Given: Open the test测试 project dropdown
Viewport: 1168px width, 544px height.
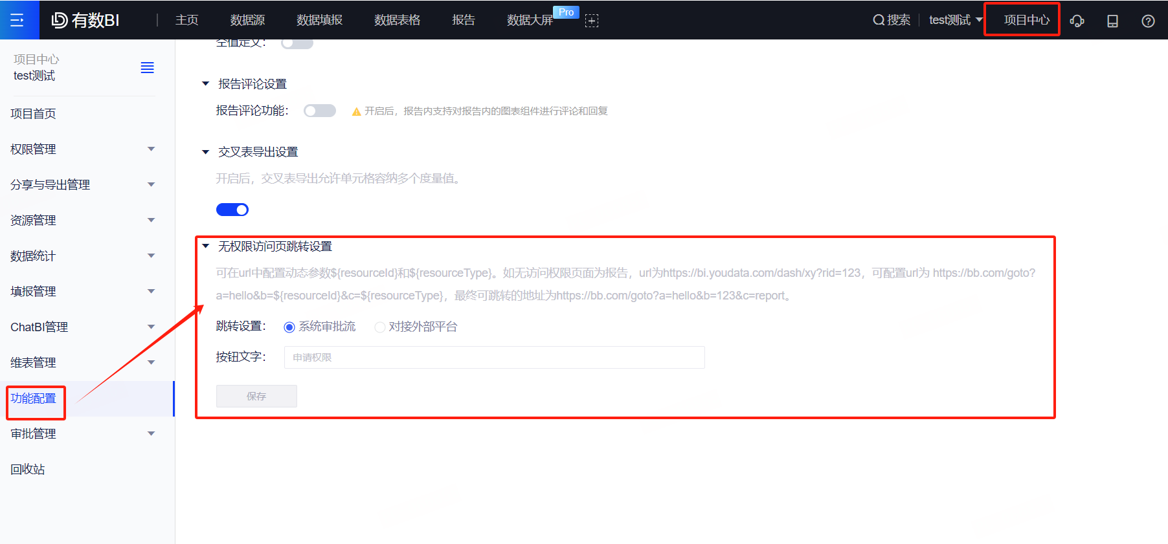Looking at the screenshot, I should click(955, 20).
